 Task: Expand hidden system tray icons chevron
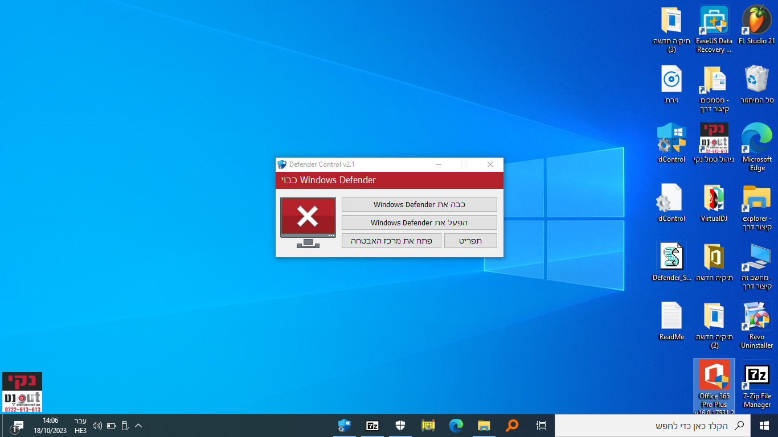138,426
